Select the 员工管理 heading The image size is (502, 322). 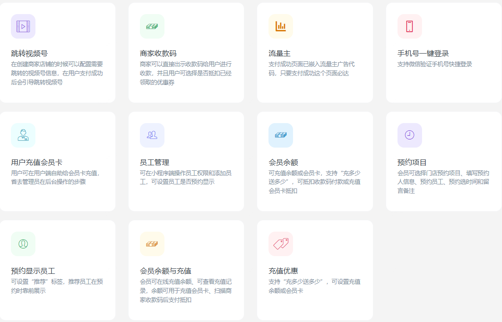point(154,162)
